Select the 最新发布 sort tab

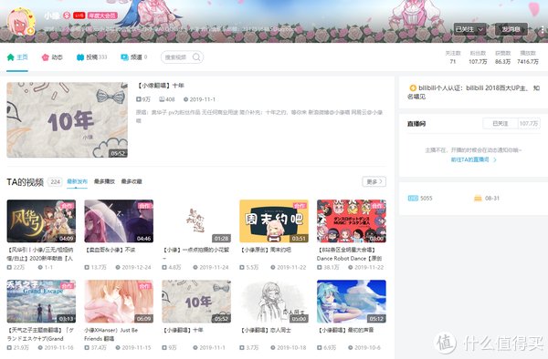pos(77,181)
